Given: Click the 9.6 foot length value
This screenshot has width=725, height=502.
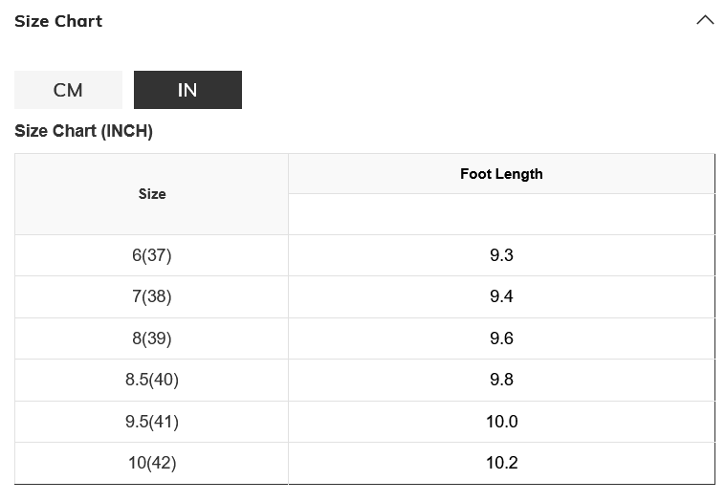Looking at the screenshot, I should point(501,338).
